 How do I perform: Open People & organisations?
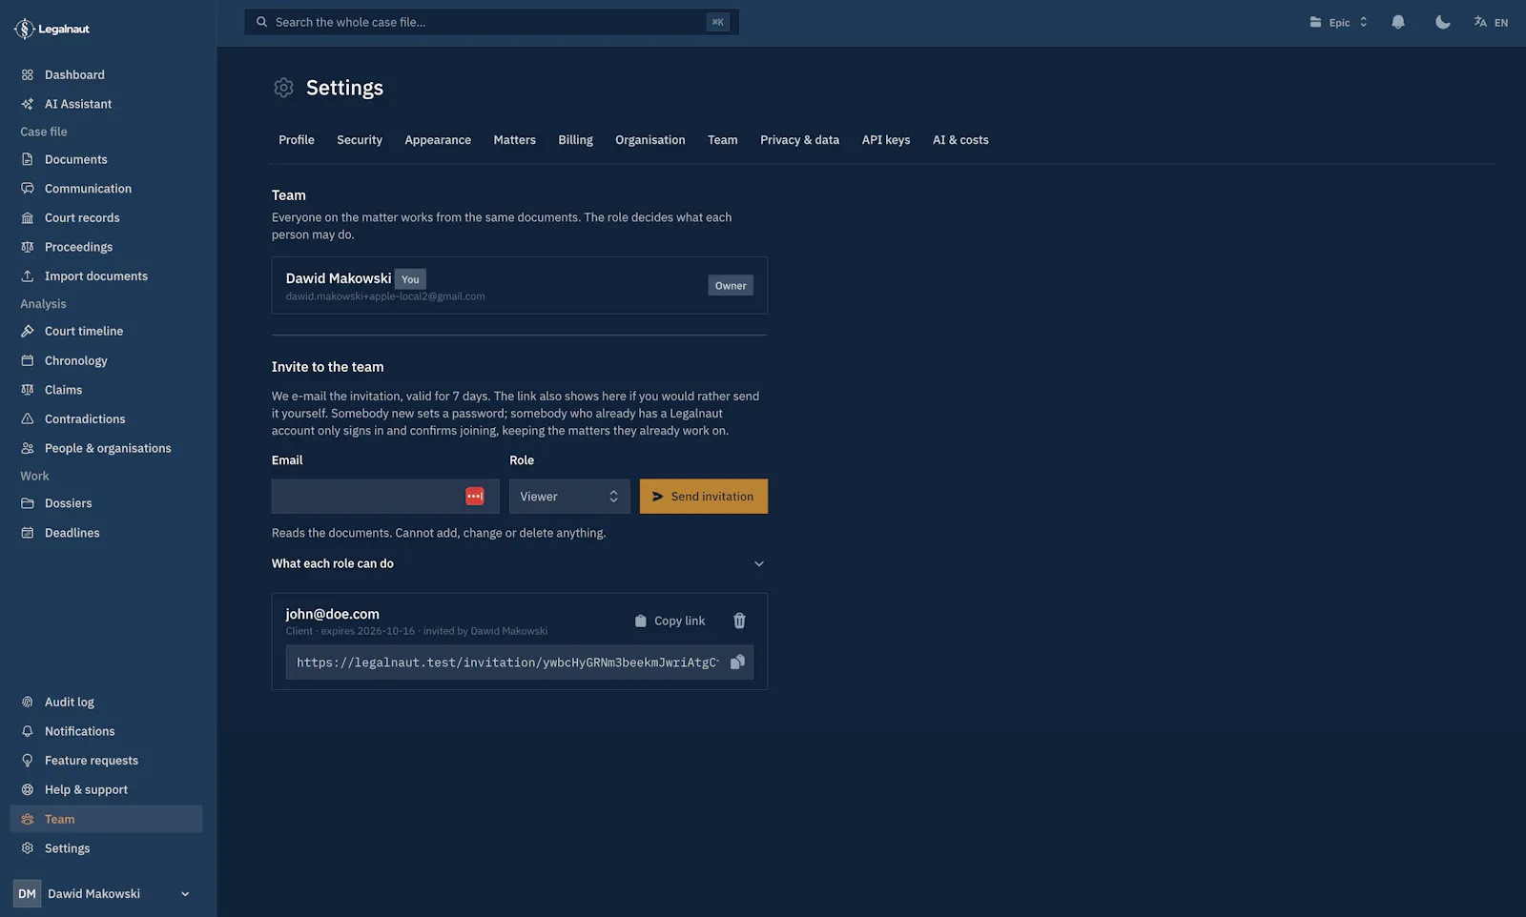(x=106, y=448)
